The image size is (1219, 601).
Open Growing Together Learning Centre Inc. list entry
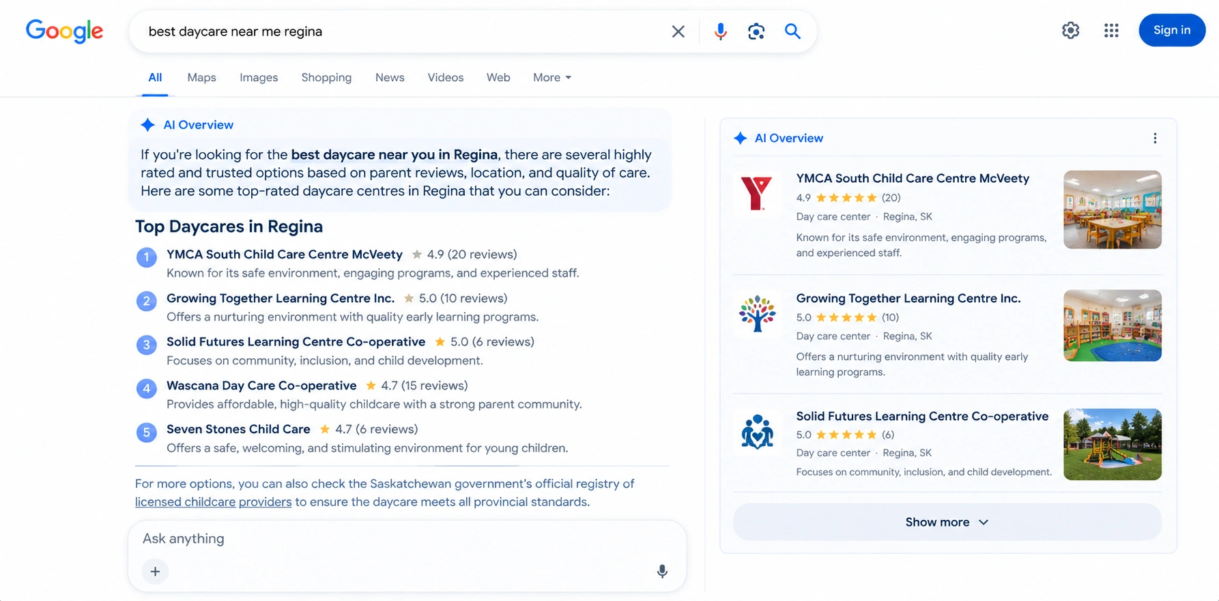[x=281, y=298]
